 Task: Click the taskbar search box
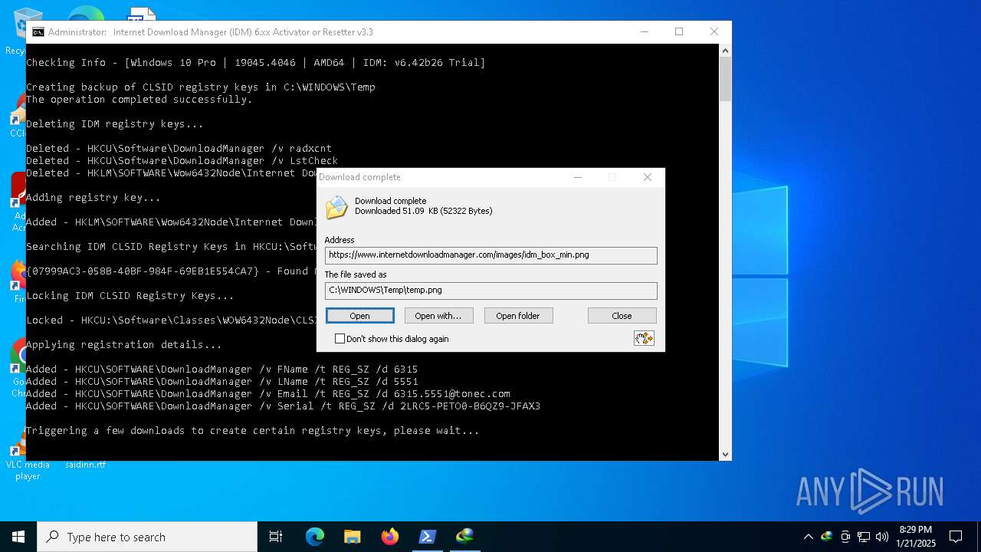[x=147, y=537]
